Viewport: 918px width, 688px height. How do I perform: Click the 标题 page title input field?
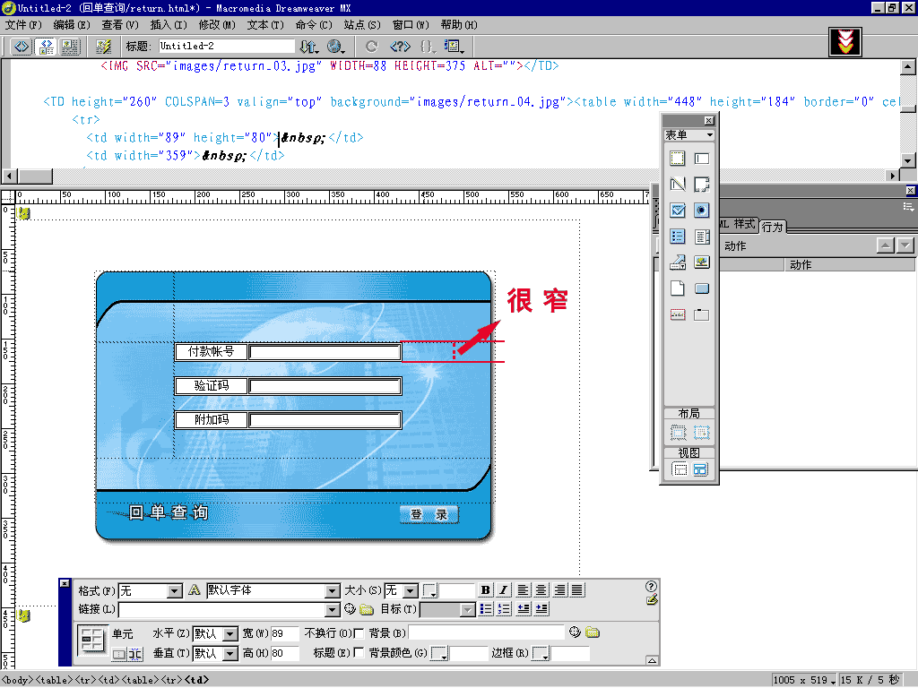tap(226, 46)
